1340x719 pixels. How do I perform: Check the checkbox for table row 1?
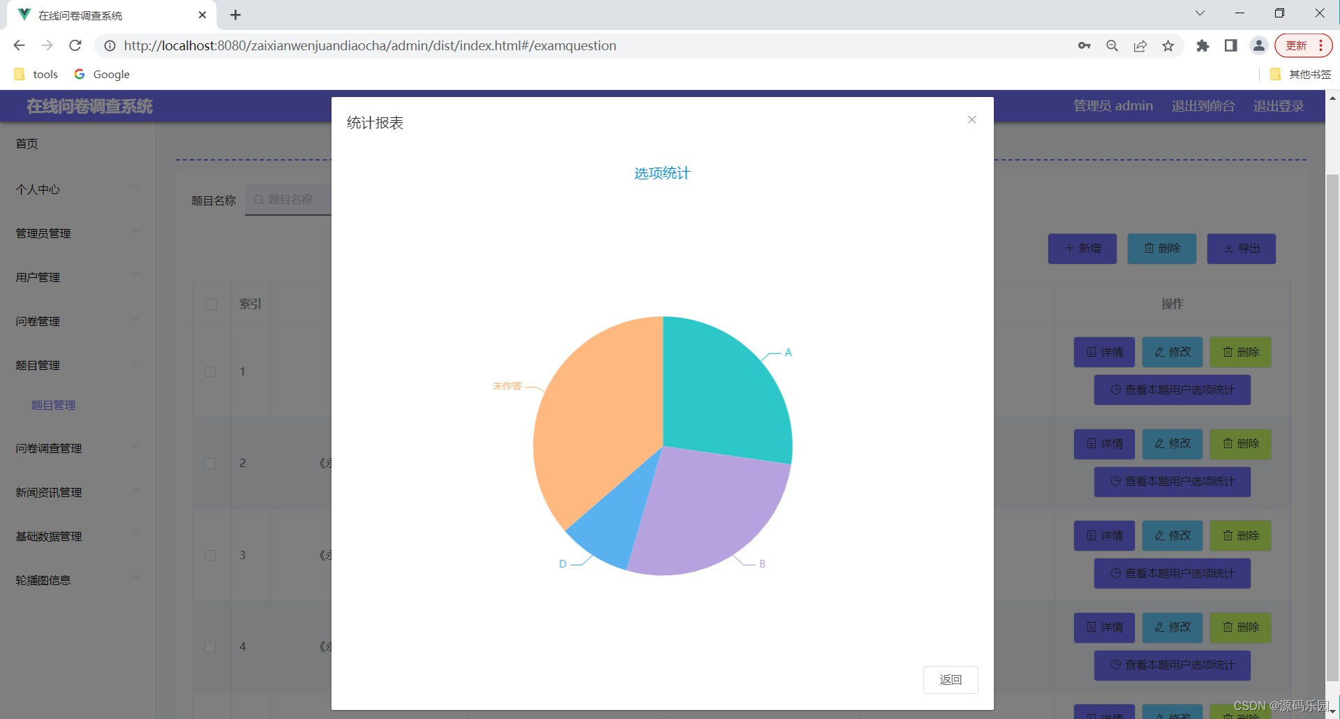click(211, 372)
